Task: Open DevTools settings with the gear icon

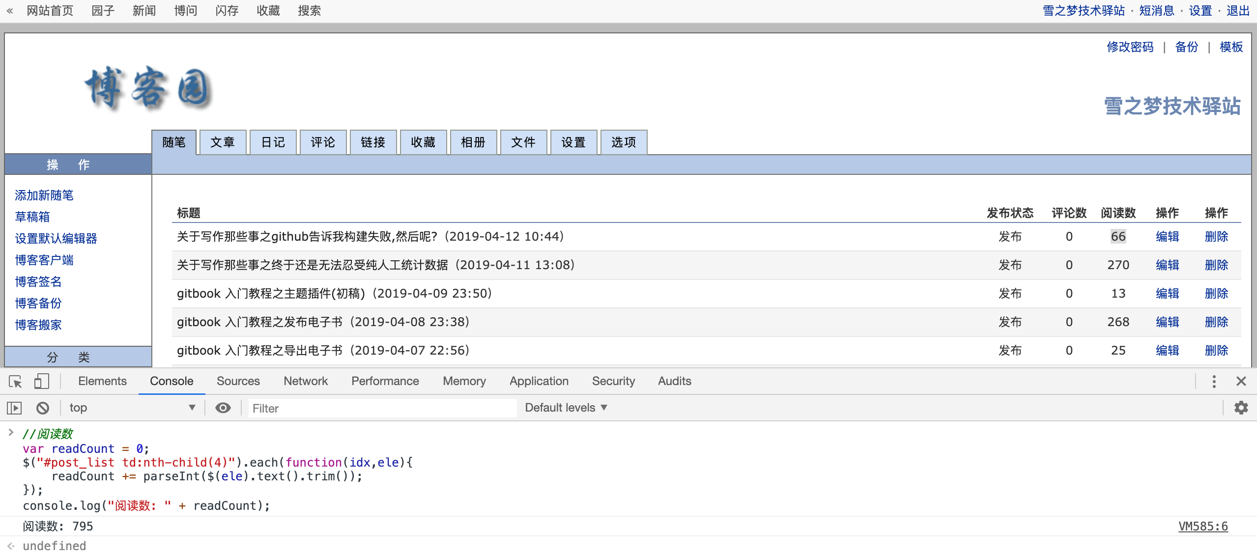Action: click(x=1242, y=408)
